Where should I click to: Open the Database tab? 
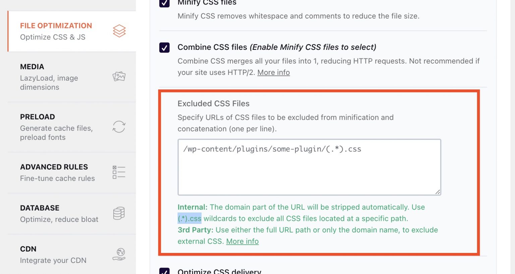coord(59,213)
